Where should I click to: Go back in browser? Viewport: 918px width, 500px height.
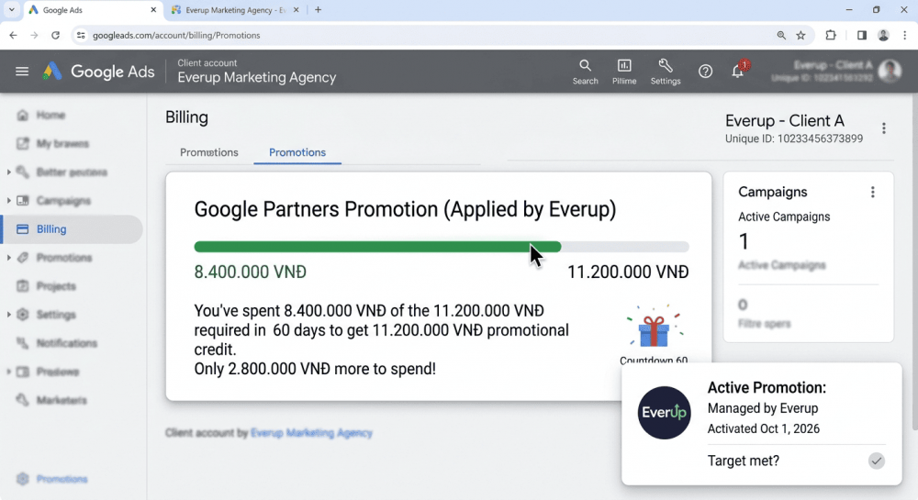(13, 35)
